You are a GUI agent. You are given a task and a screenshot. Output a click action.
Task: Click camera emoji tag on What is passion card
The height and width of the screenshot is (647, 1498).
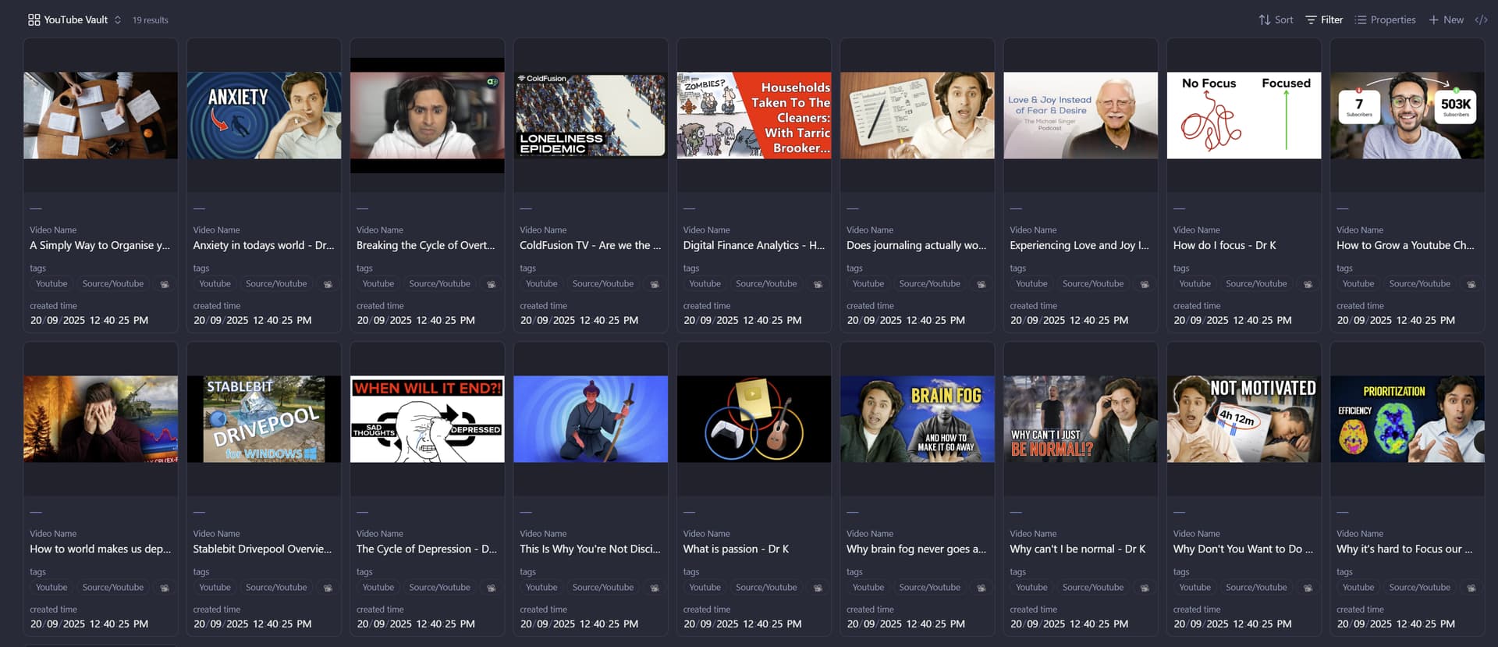pos(818,588)
